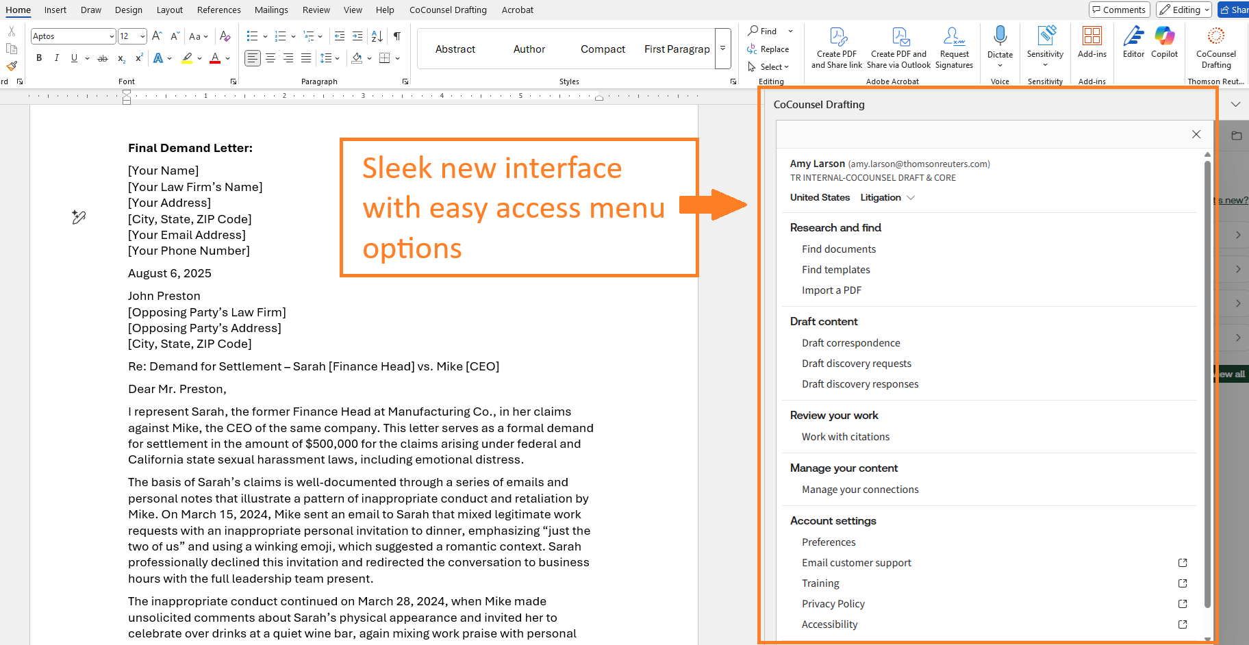The width and height of the screenshot is (1249, 645).
Task: Open the font name dropdown
Action: (112, 36)
